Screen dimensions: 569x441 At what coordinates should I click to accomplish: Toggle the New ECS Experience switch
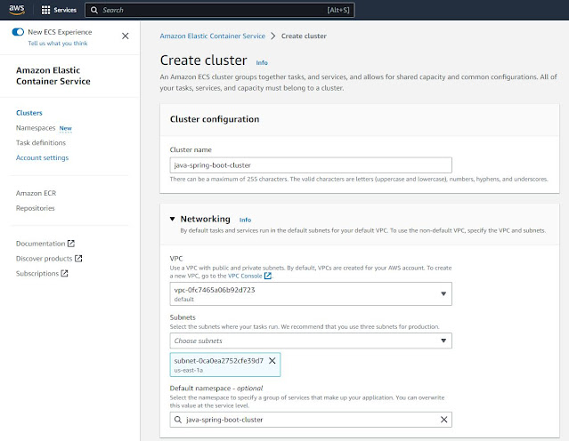coord(18,32)
